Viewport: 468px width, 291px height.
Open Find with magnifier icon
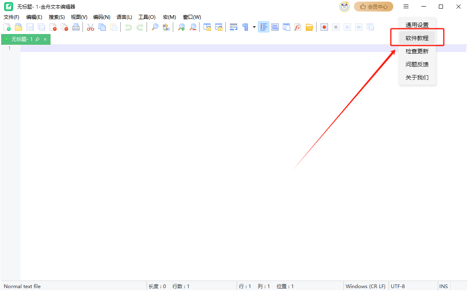(155, 27)
